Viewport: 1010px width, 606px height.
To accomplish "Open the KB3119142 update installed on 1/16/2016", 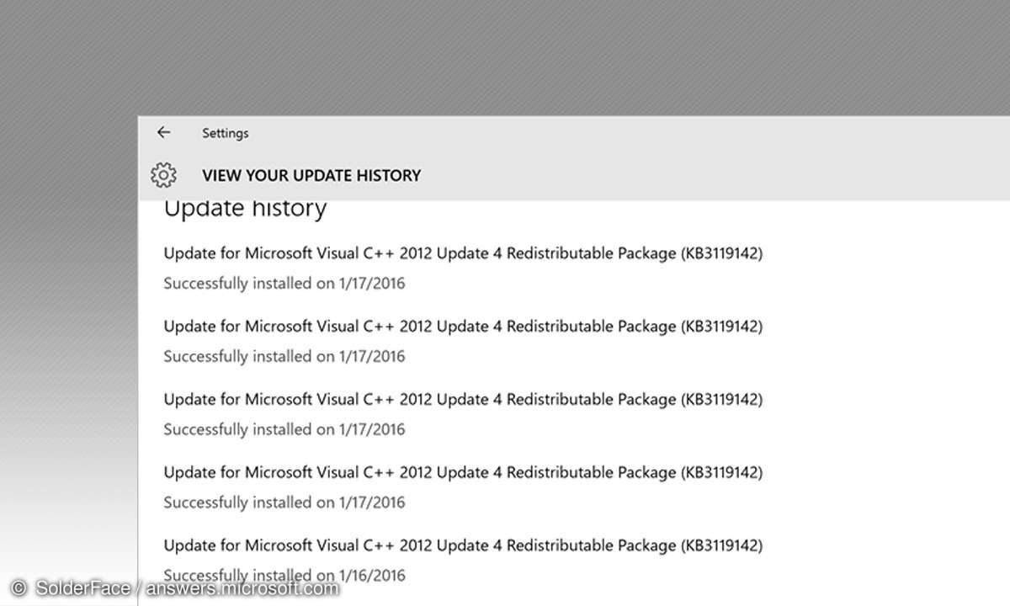I will tap(463, 545).
